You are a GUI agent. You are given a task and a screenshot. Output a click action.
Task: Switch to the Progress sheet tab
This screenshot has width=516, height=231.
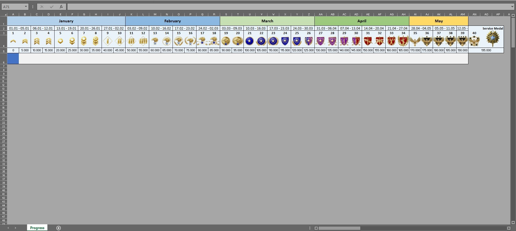(37, 228)
